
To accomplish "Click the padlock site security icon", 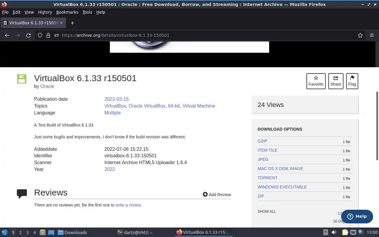I will 48,35.
